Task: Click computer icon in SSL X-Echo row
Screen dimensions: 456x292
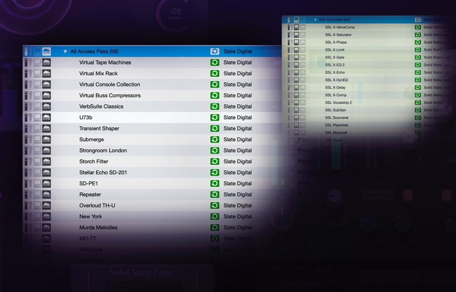Action: [296, 73]
